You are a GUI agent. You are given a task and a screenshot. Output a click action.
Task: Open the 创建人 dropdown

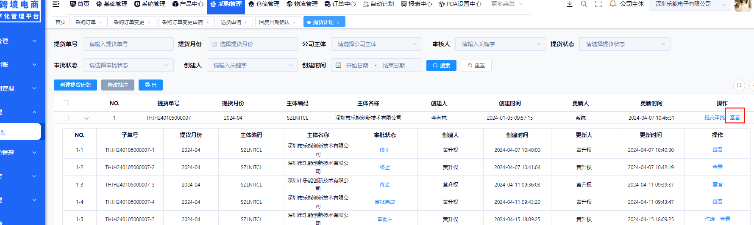pyautogui.click(x=252, y=65)
